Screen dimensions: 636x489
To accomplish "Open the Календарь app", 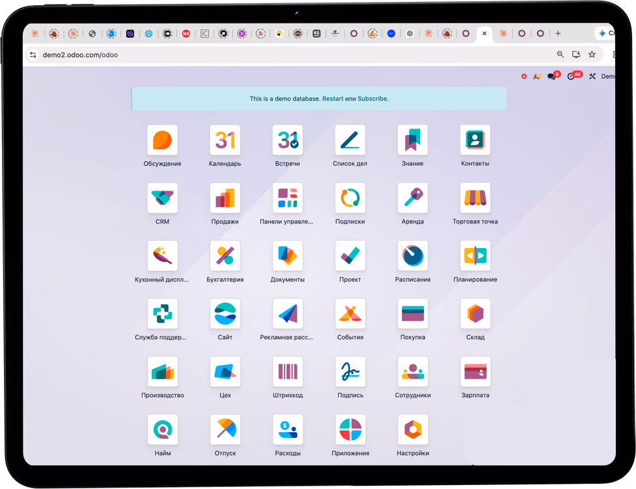I will [224, 140].
